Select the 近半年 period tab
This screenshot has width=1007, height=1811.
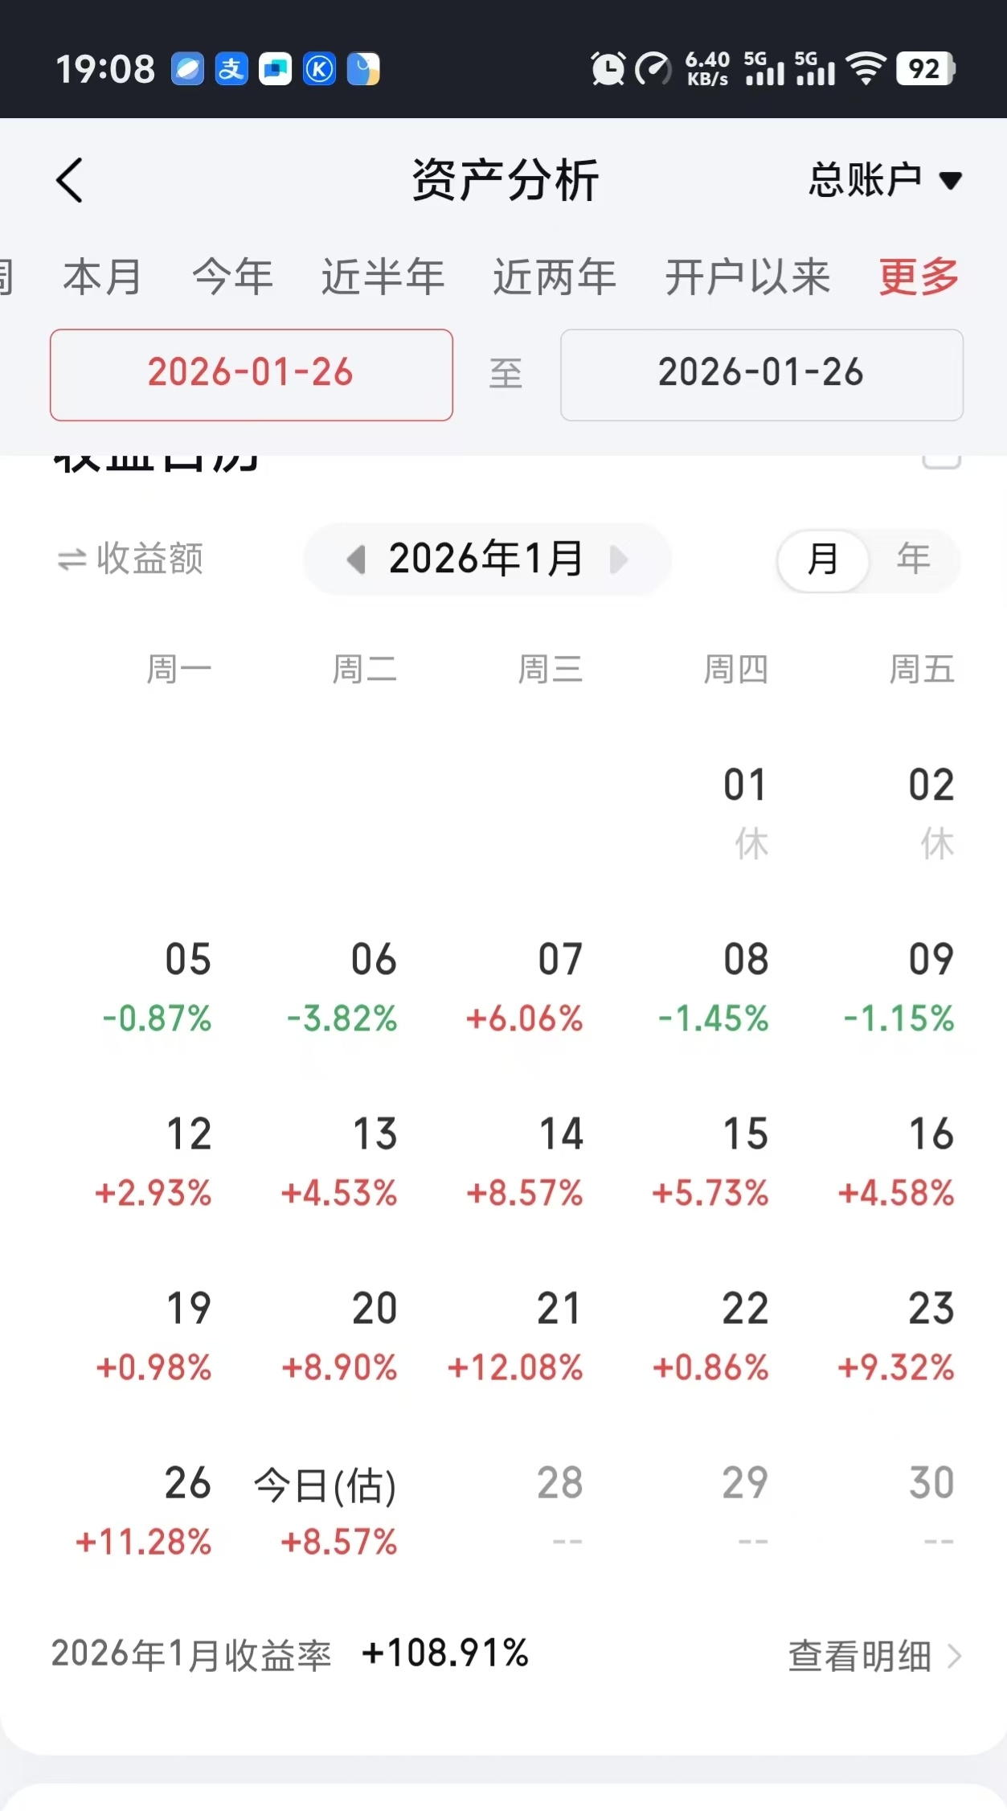point(383,277)
